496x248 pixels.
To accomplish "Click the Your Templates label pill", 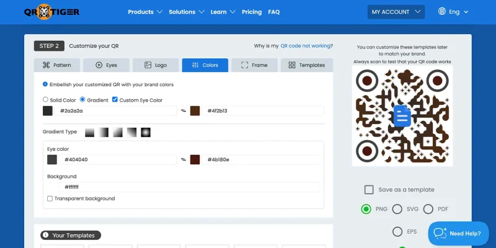I will tap(71, 235).
